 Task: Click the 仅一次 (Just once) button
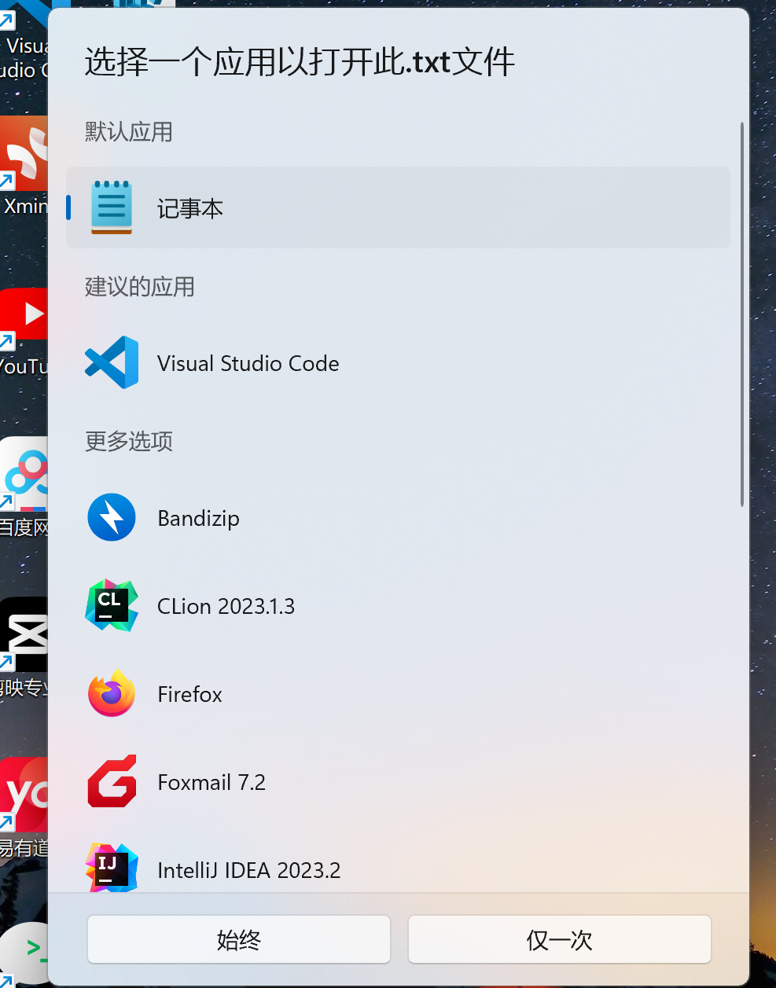coord(560,939)
